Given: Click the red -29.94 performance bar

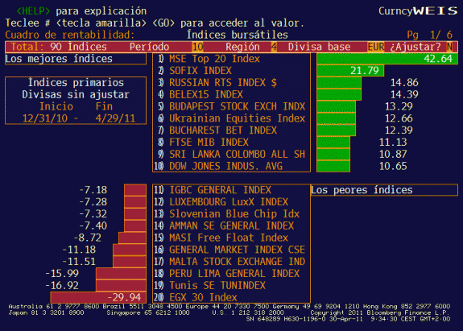Looking at the screenshot, I should 98,297.
